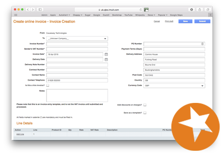Enable the 'Add discounts or charges?' checkbox
The image size is (224, 154).
145,105
